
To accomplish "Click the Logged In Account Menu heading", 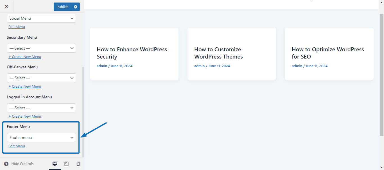I will point(29,97).
